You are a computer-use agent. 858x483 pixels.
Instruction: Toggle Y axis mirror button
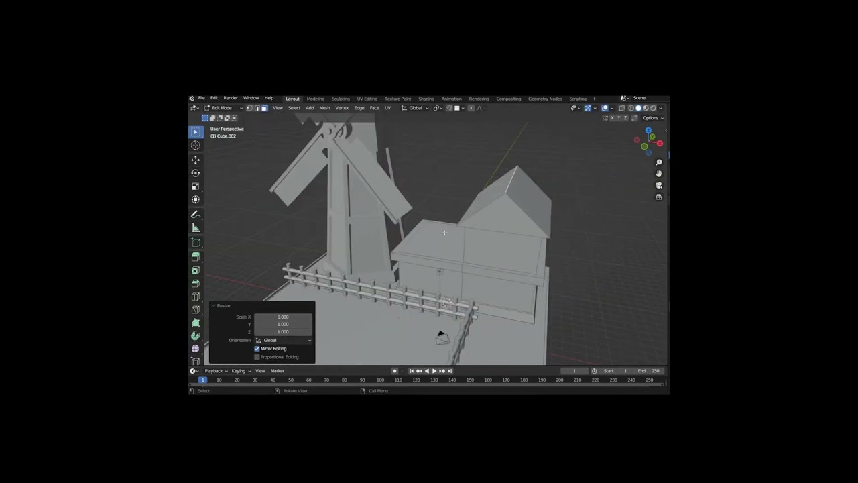click(619, 118)
